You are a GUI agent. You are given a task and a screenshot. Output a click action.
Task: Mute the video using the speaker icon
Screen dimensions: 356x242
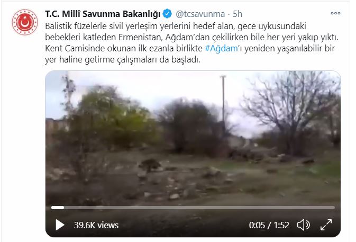tap(303, 225)
